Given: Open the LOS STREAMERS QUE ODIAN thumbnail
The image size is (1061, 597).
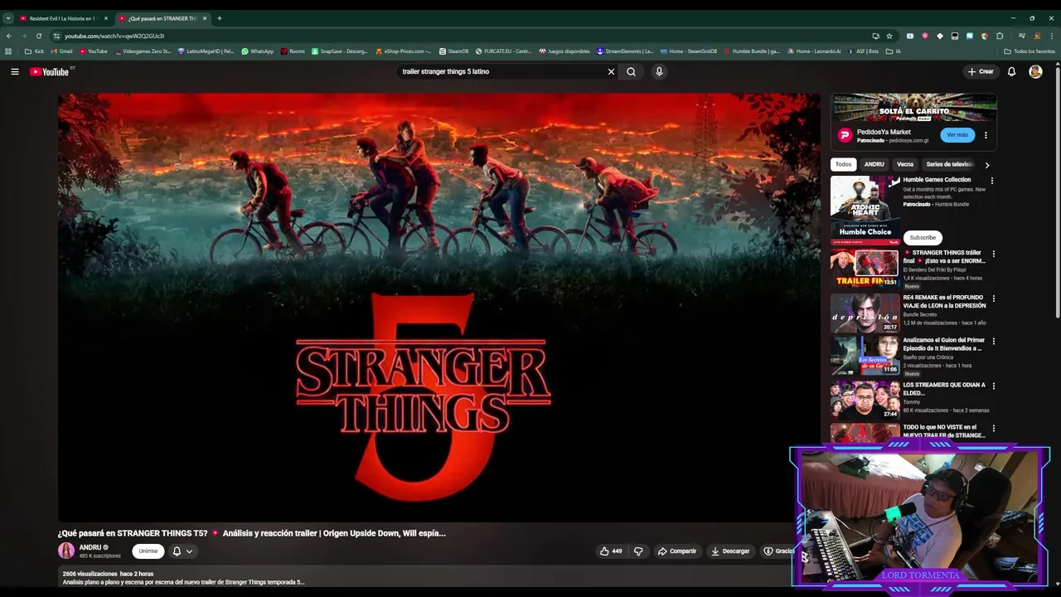Looking at the screenshot, I should point(865,399).
